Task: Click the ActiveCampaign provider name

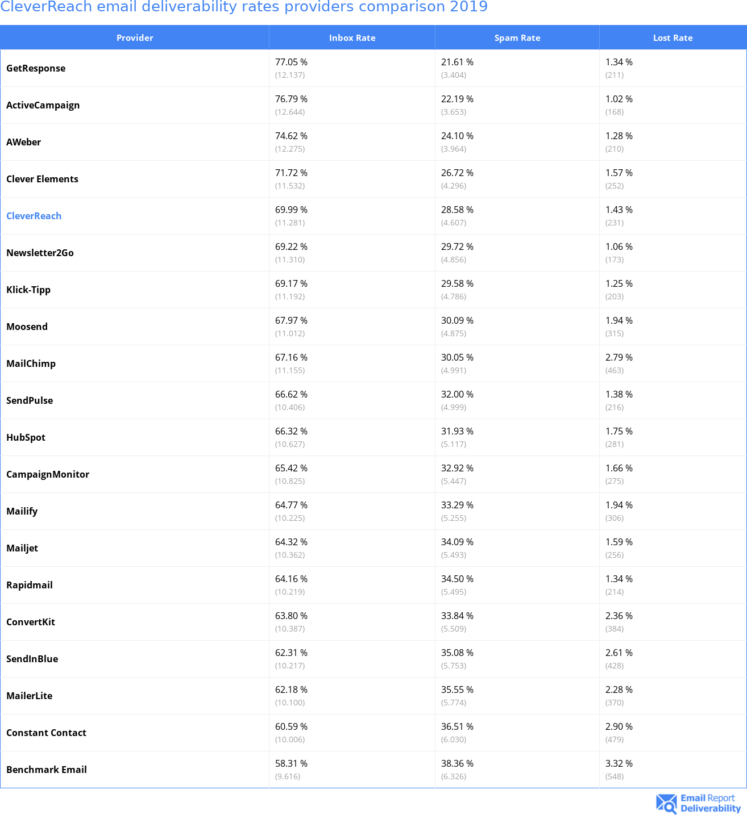Action: point(43,105)
